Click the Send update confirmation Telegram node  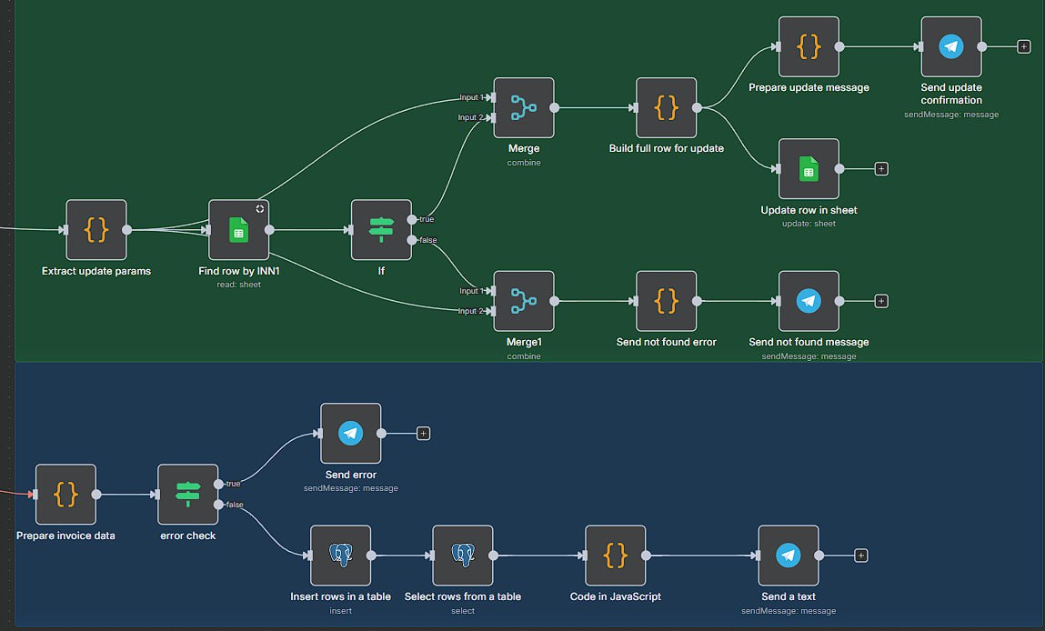951,46
